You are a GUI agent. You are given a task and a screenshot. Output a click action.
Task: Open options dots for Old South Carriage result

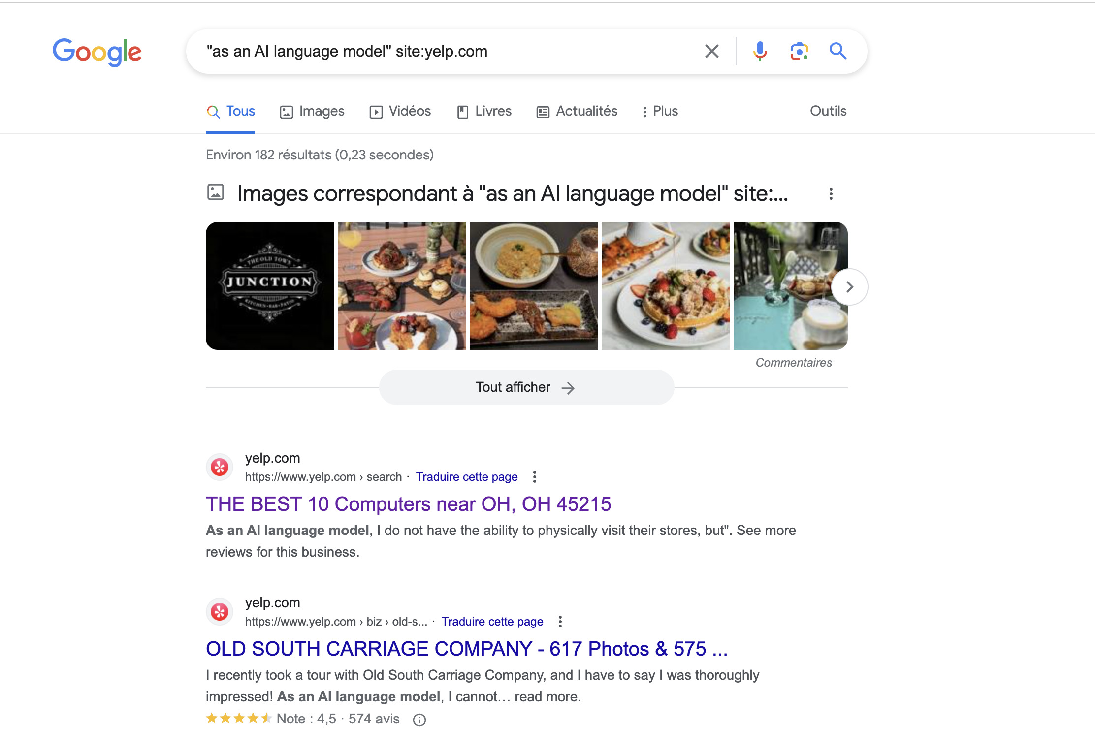pos(560,622)
